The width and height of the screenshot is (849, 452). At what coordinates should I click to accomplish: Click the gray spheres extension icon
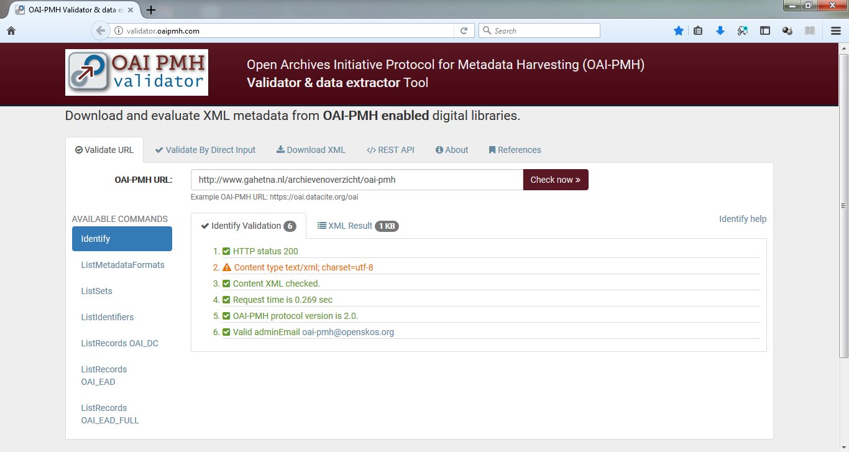coord(787,30)
